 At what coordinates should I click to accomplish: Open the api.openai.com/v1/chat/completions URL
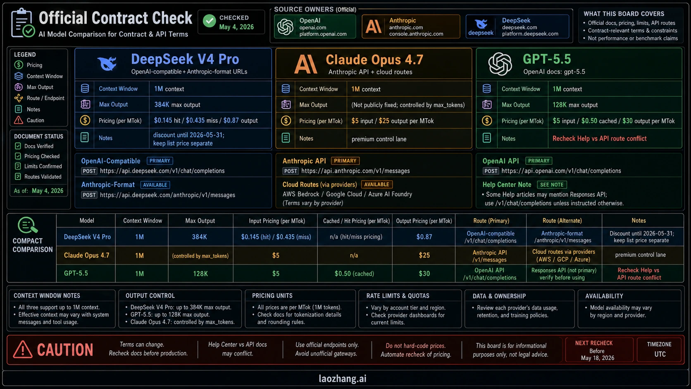pyautogui.click(x=561, y=171)
